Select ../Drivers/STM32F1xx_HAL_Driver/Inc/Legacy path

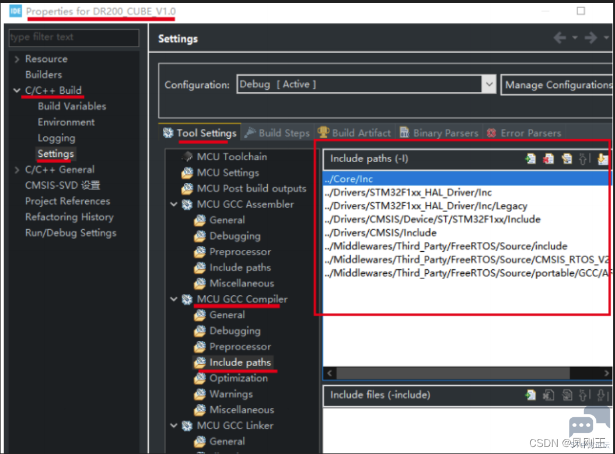point(467,206)
